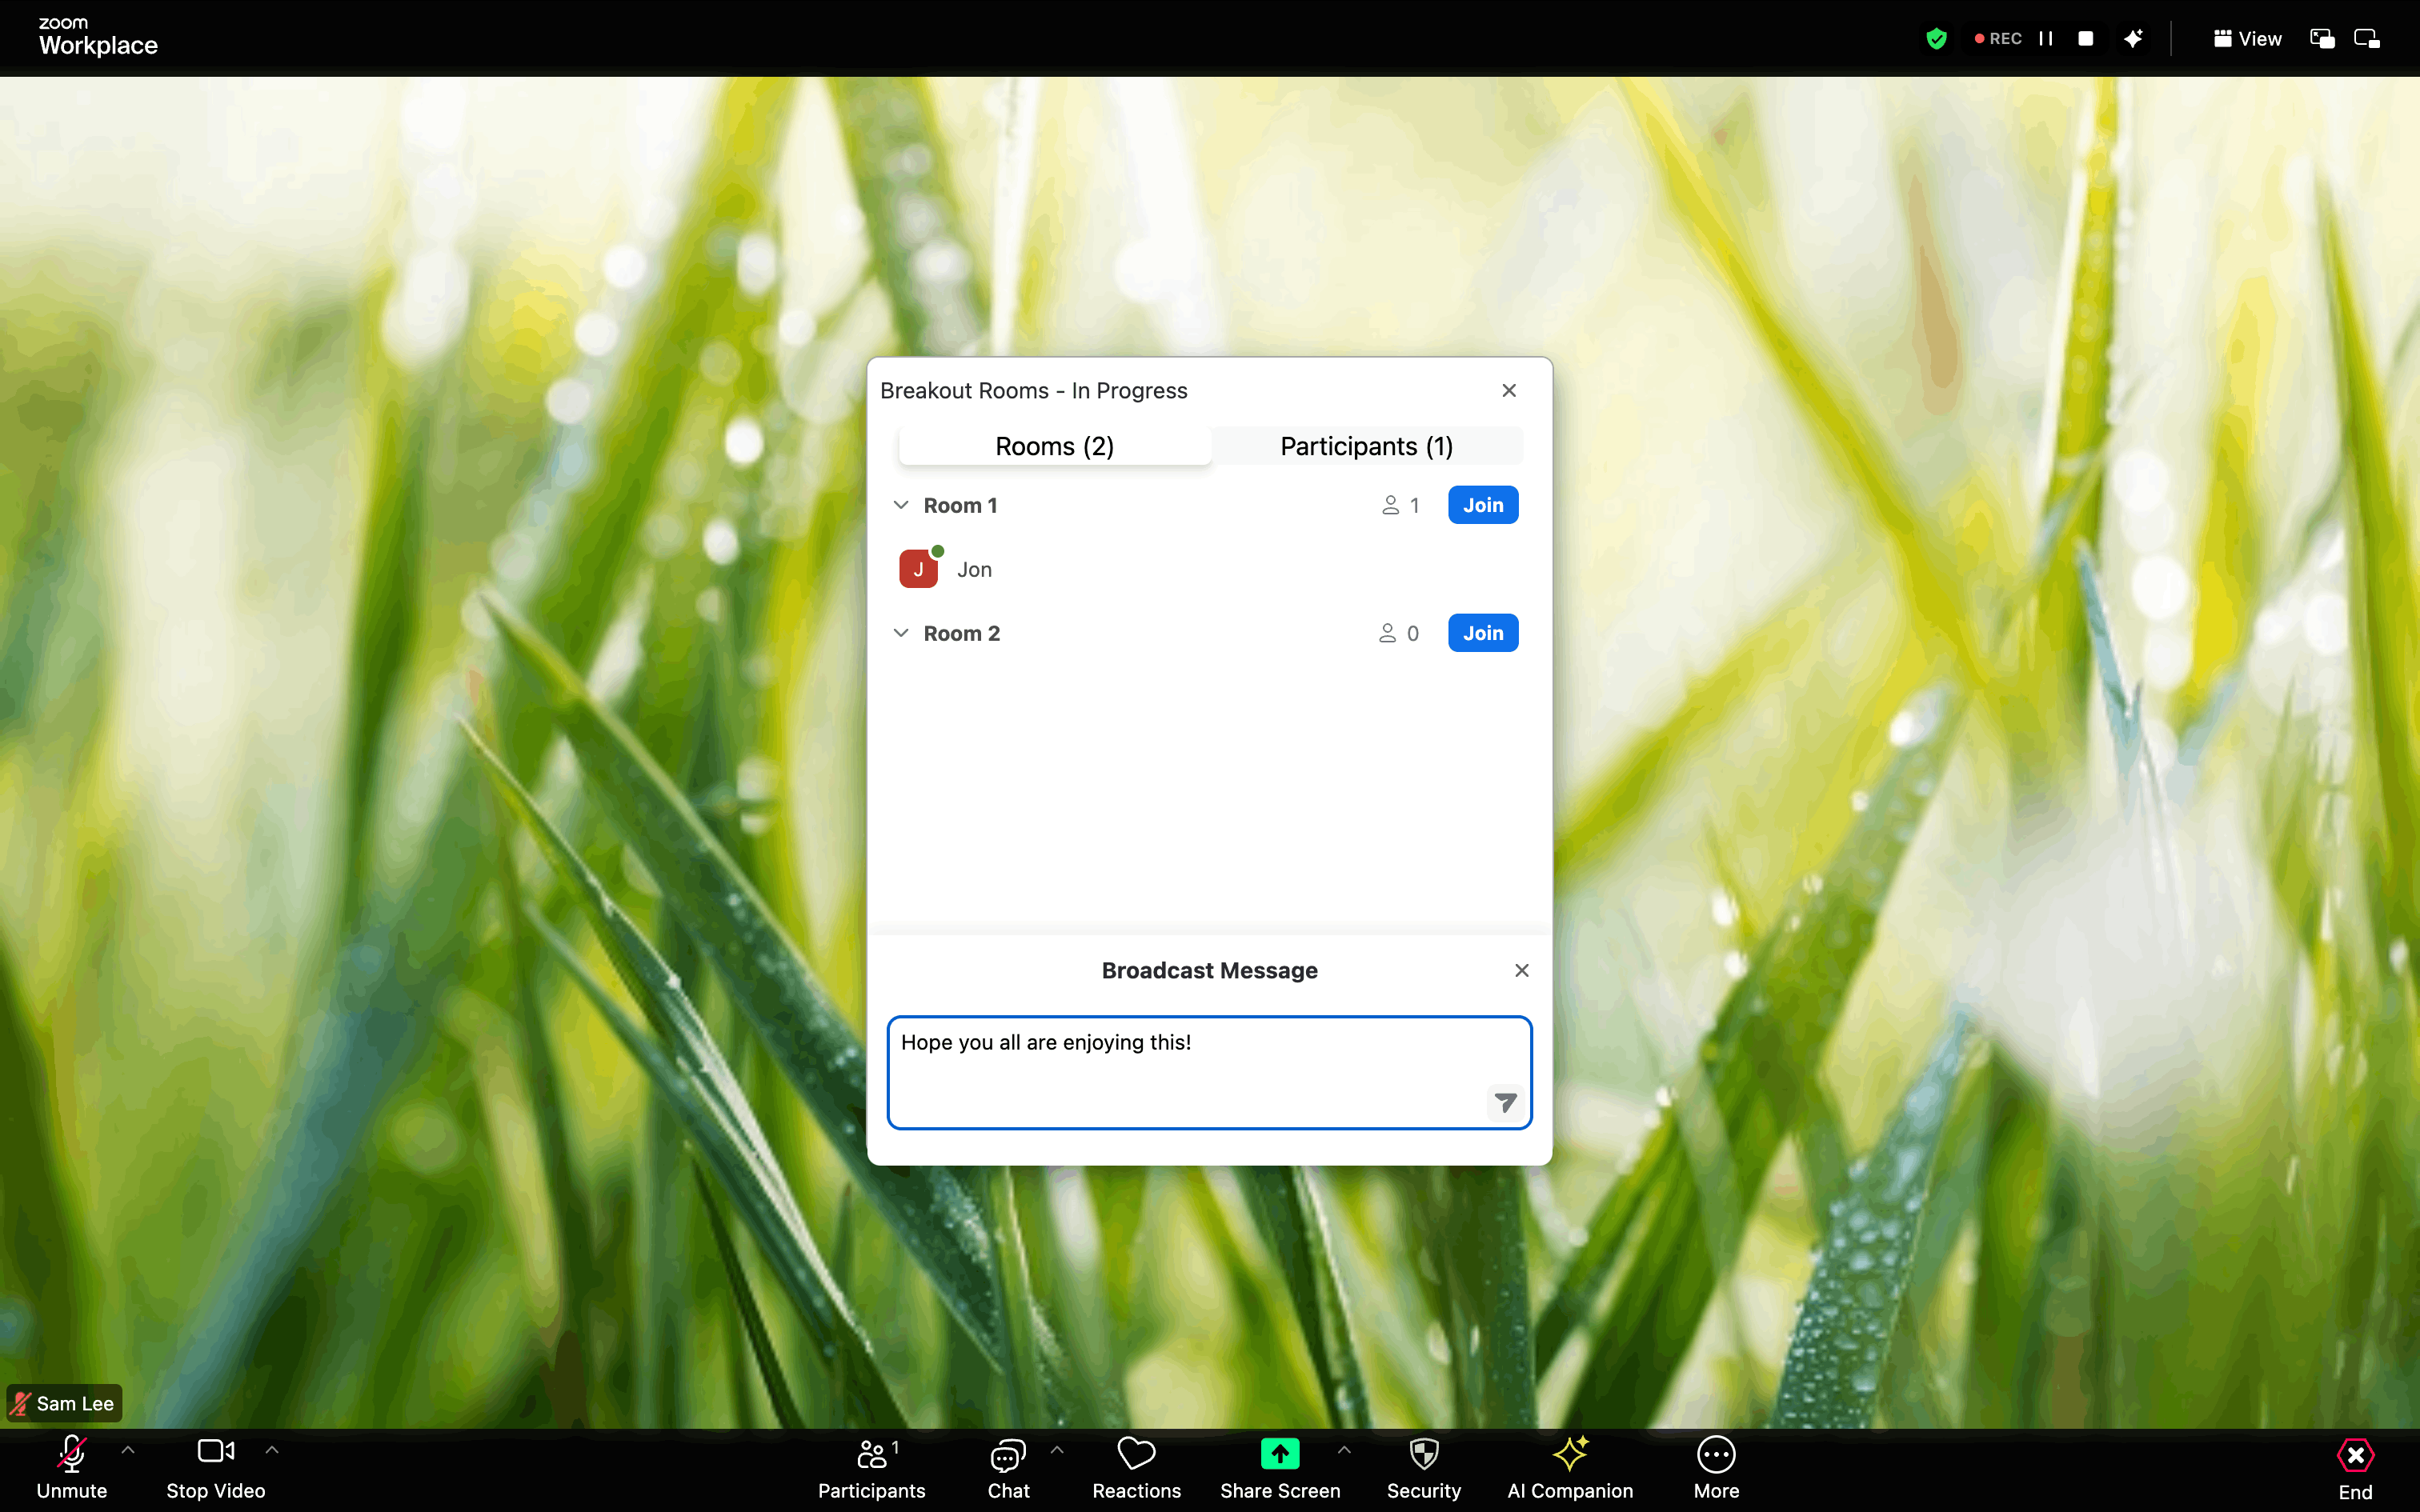Viewport: 2420px width, 1512px height.
Task: Pause the recording
Action: (x=2046, y=39)
